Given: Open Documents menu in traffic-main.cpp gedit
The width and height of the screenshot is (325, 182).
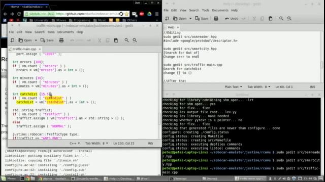Looking at the screenshot, I should coord(66,32).
